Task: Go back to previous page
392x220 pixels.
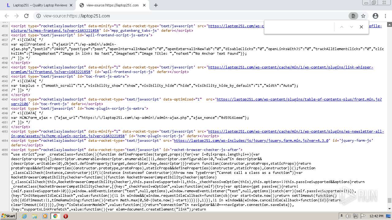Action: tap(7, 16)
